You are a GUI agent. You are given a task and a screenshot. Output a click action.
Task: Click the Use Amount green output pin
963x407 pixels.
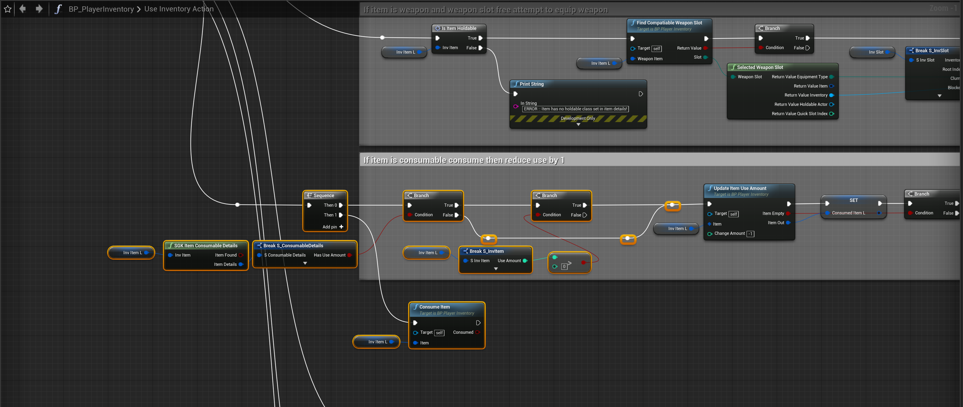point(525,261)
